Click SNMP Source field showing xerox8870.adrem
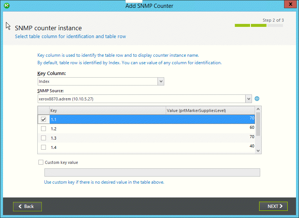 141,99
